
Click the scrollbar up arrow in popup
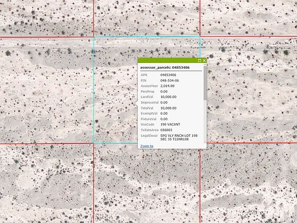[x=205, y=65]
